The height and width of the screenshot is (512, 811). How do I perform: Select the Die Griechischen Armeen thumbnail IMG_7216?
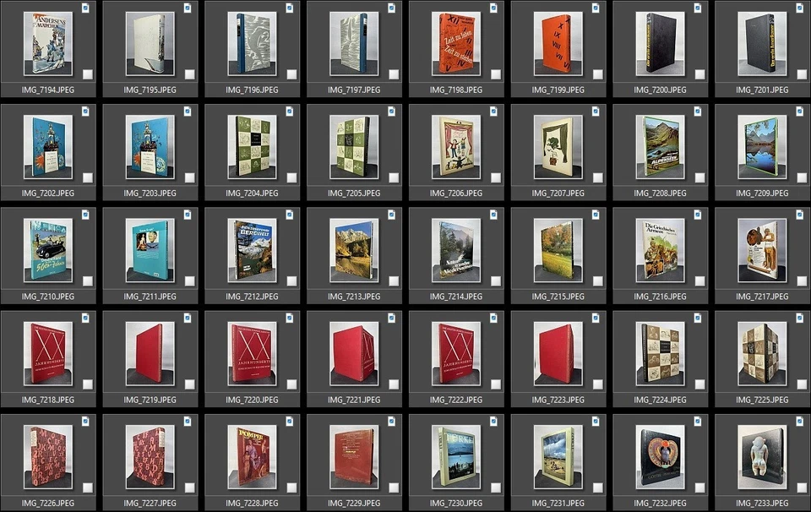tap(660, 251)
